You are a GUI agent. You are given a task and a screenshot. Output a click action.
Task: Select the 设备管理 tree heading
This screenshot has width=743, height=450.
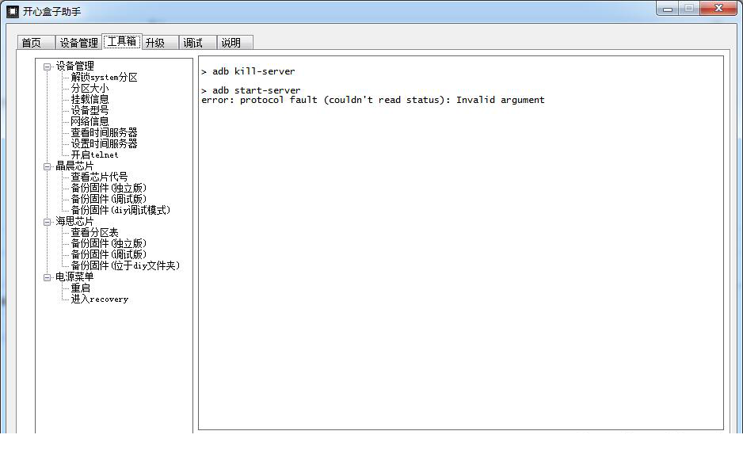(x=75, y=66)
